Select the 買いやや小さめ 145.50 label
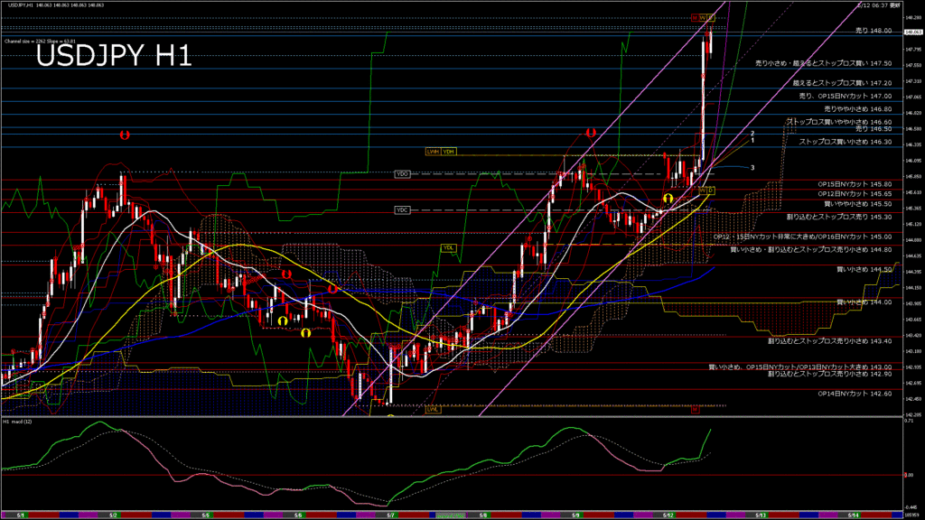 click(x=858, y=204)
